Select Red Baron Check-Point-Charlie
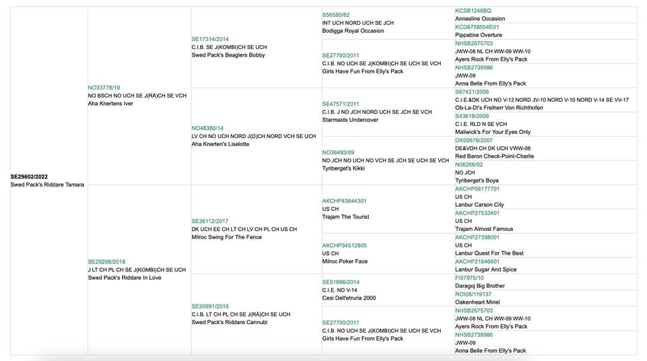 pyautogui.click(x=495, y=156)
